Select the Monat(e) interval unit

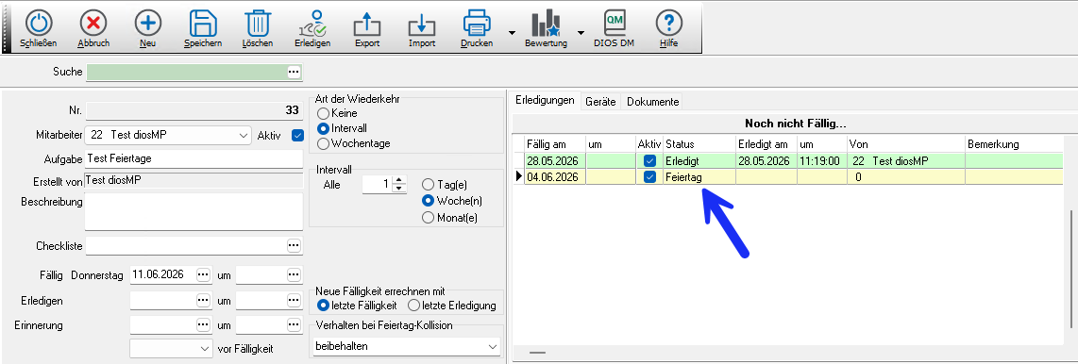click(x=429, y=218)
